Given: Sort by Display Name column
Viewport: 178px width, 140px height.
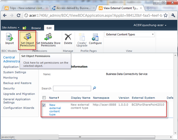Looking at the screenshot, I should tap(81, 98).
